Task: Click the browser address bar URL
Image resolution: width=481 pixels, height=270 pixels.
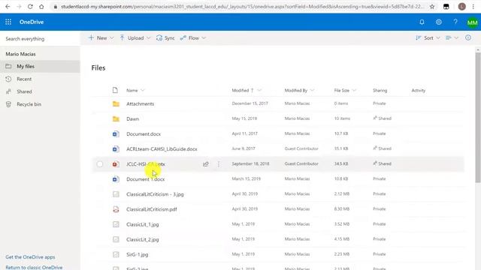Action: (242, 7)
